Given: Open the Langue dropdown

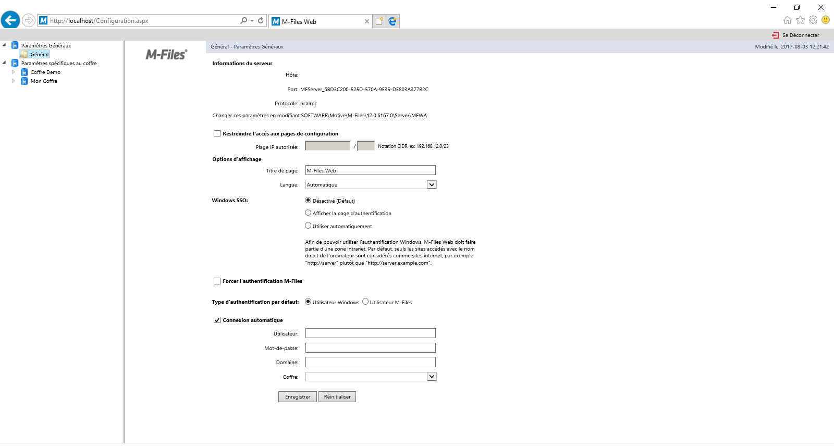Looking at the screenshot, I should (x=431, y=185).
